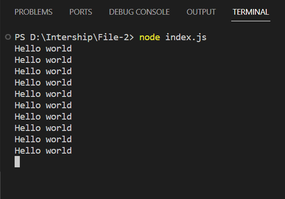285x199 pixels.
Task: Click the fifth Hello world output line
Action: click(x=43, y=94)
